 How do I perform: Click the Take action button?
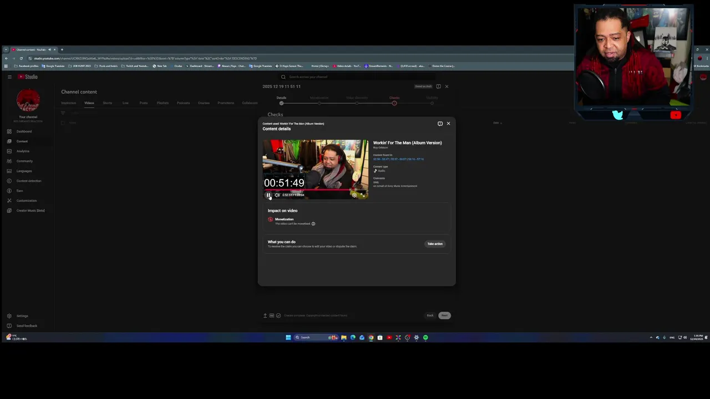(435, 244)
